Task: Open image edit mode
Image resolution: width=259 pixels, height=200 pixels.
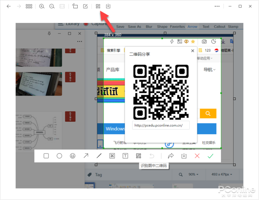Action: click(85, 6)
